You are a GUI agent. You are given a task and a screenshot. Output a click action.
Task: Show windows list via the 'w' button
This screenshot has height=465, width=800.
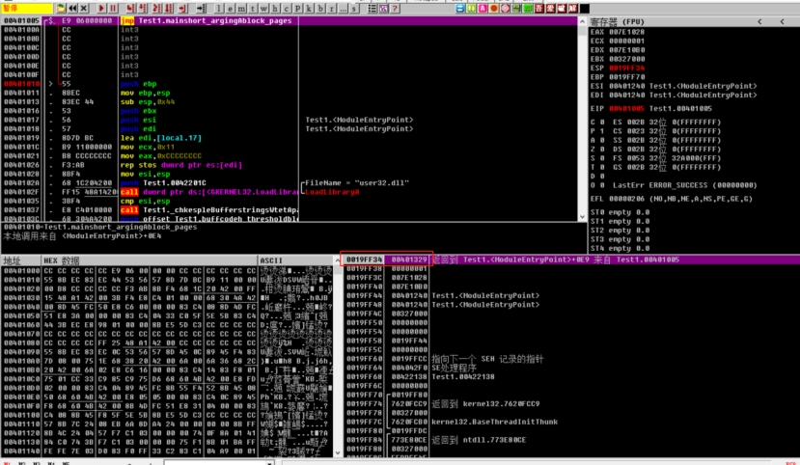tap(263, 9)
